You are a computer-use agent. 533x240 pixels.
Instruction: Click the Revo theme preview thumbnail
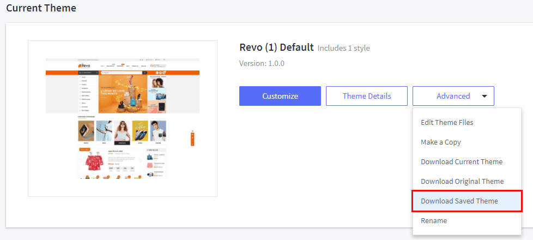pyautogui.click(x=123, y=118)
